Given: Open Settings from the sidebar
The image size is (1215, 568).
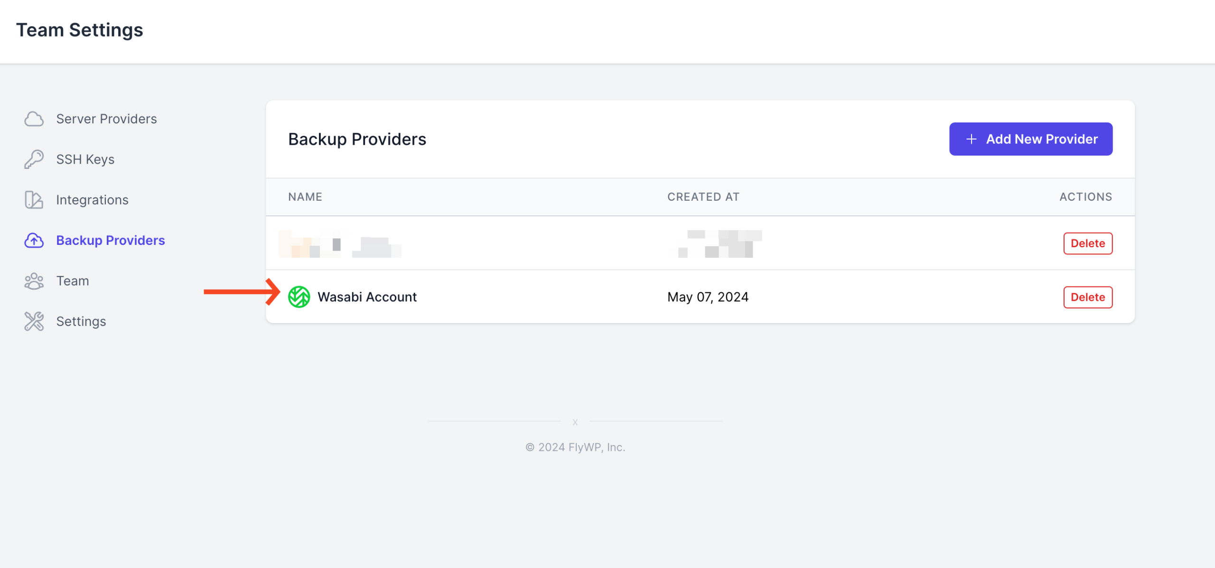Looking at the screenshot, I should (x=81, y=321).
